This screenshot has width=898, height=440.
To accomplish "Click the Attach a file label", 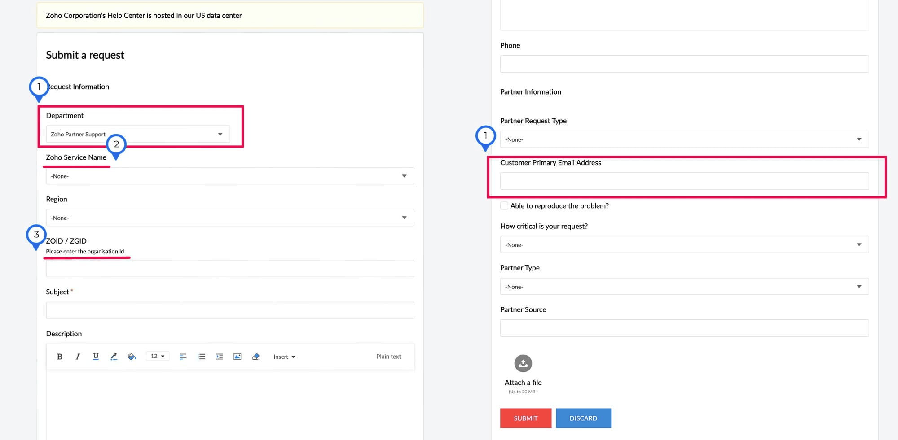I will (x=523, y=383).
